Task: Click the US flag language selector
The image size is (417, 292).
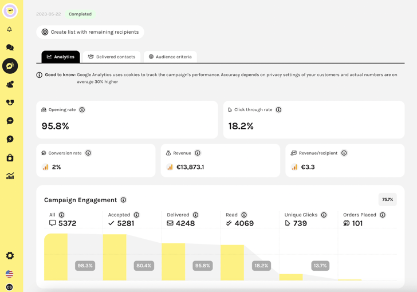Action: (9, 274)
